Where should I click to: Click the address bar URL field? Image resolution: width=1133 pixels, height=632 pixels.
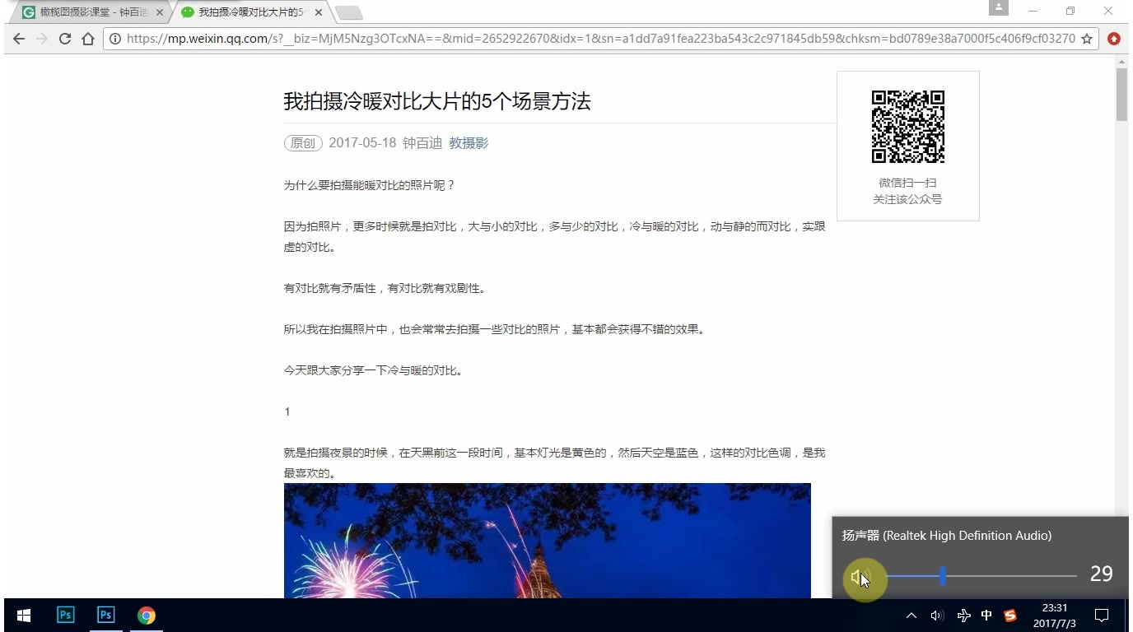(601, 39)
